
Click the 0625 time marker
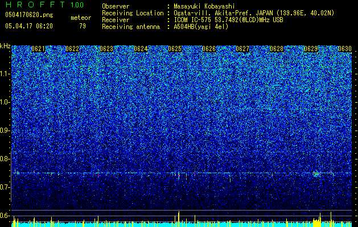[175, 49]
